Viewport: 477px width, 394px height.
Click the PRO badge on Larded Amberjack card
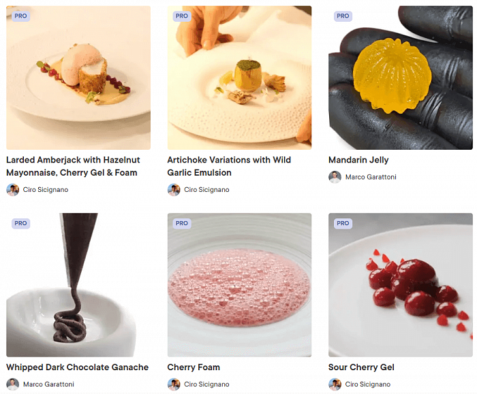(x=20, y=16)
